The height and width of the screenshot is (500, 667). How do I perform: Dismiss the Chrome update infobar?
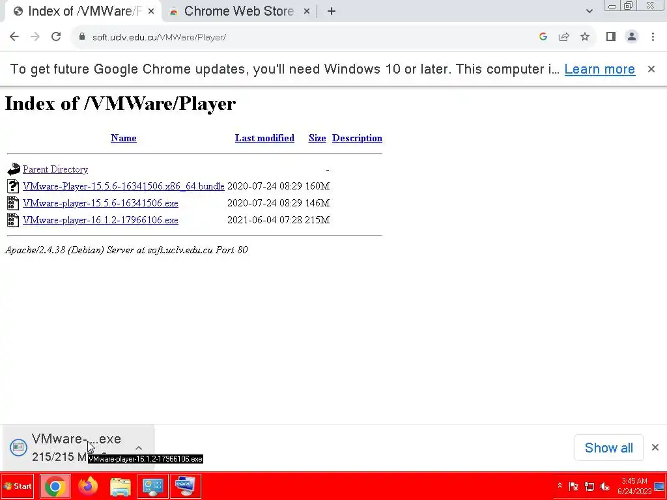pos(651,69)
